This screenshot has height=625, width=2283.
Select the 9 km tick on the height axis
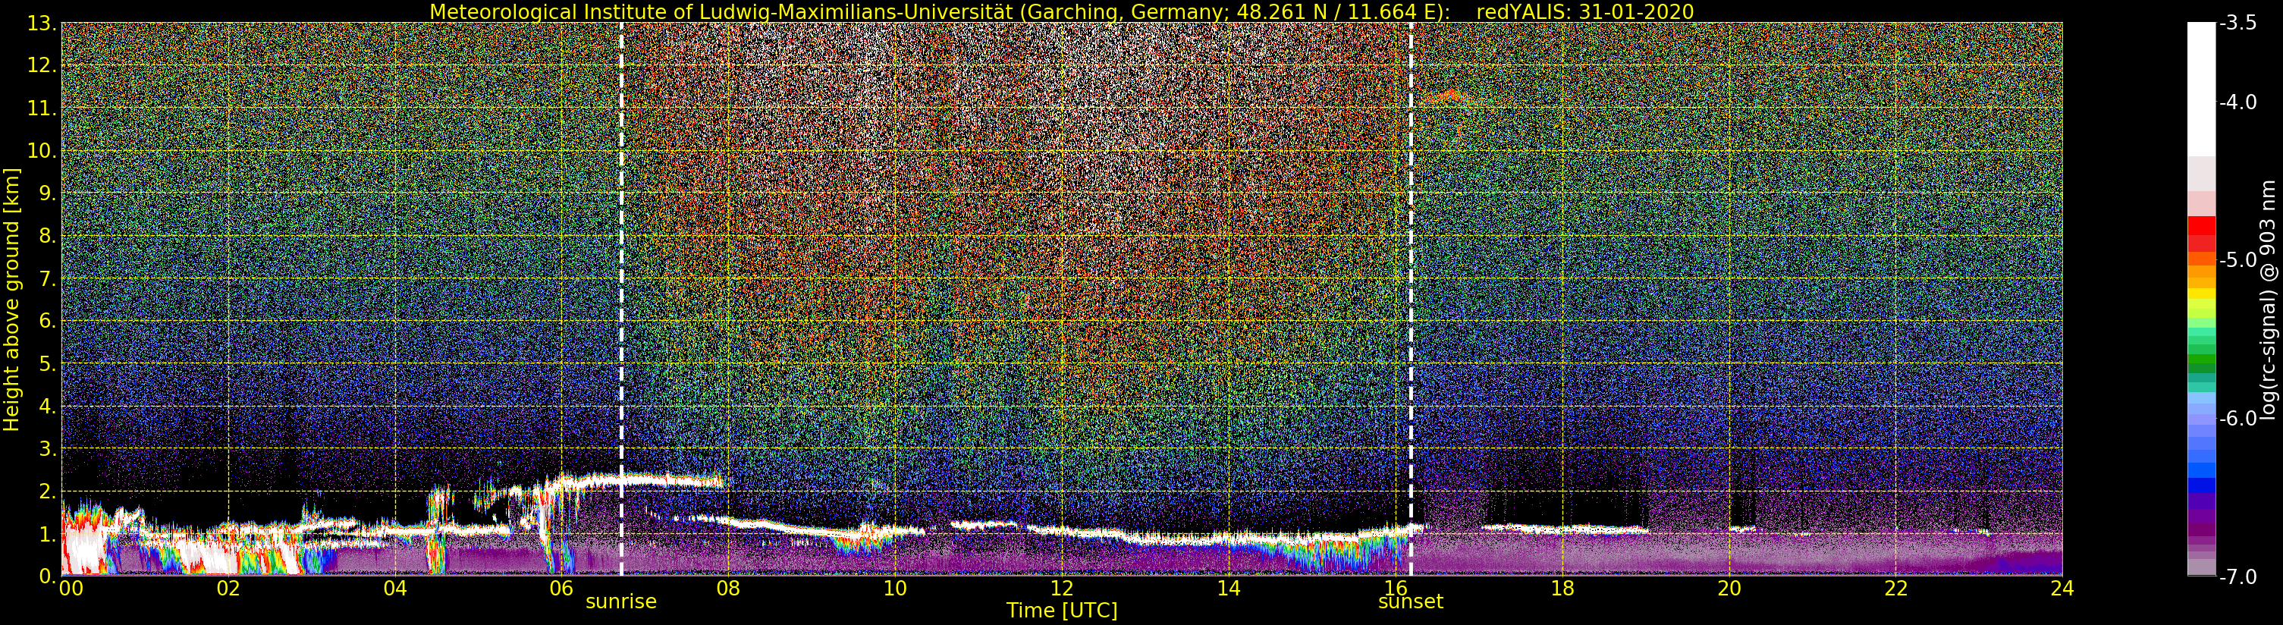coord(48,194)
